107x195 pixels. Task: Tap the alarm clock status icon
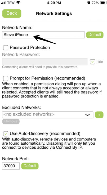89,3
